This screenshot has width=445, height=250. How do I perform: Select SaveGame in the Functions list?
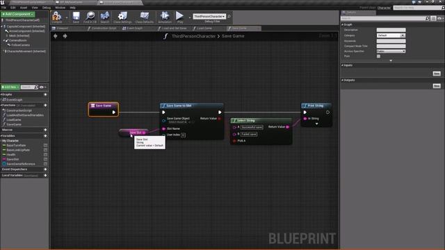coord(14,124)
